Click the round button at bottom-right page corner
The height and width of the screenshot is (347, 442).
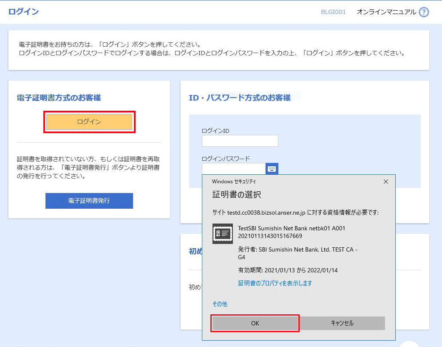coord(409,344)
